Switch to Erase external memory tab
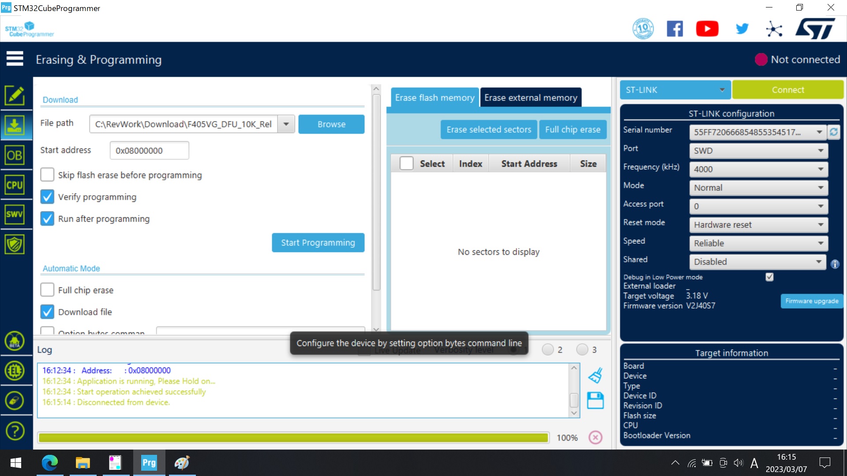Screen dimensions: 847x476 [x=531, y=98]
